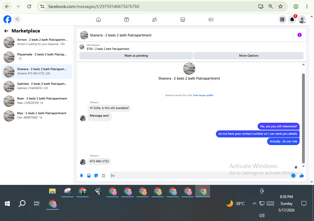The height and width of the screenshot is (221, 314).
Task: Choose a sticker icon
Action: (96, 176)
